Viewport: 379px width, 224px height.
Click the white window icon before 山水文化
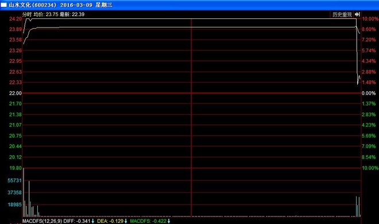tap(3, 5)
